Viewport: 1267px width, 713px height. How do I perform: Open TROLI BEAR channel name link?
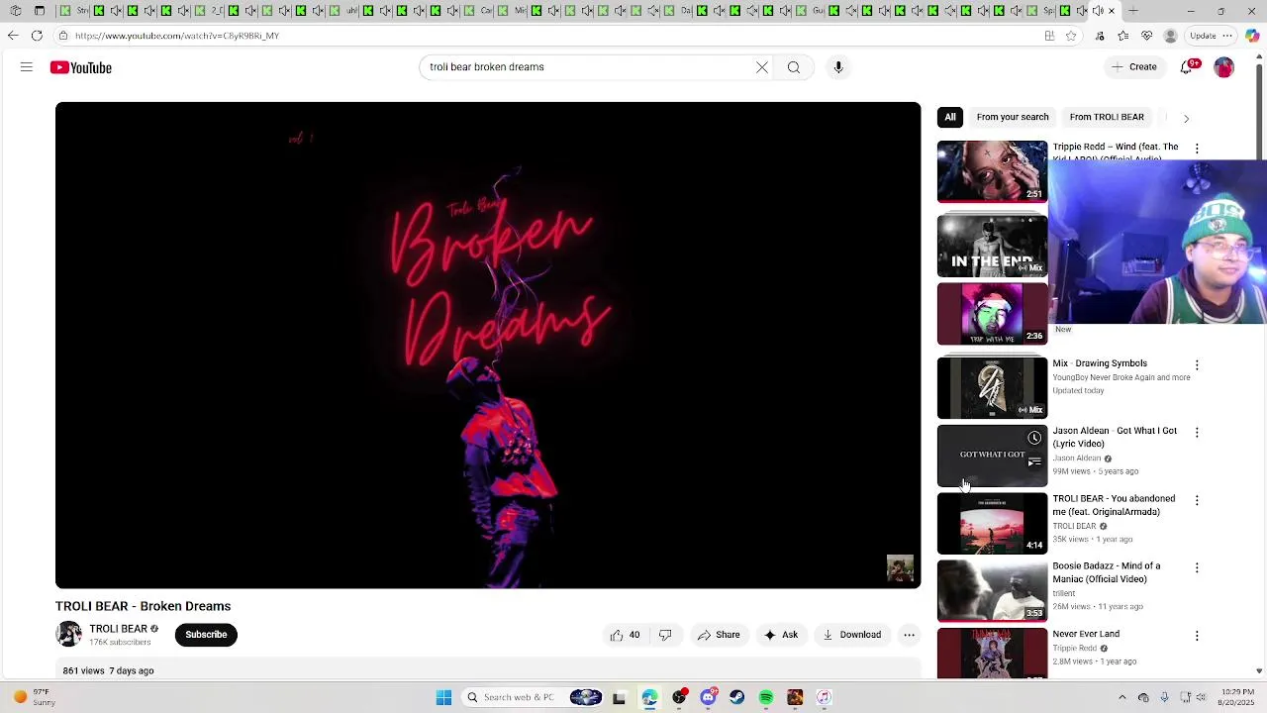pyautogui.click(x=118, y=629)
